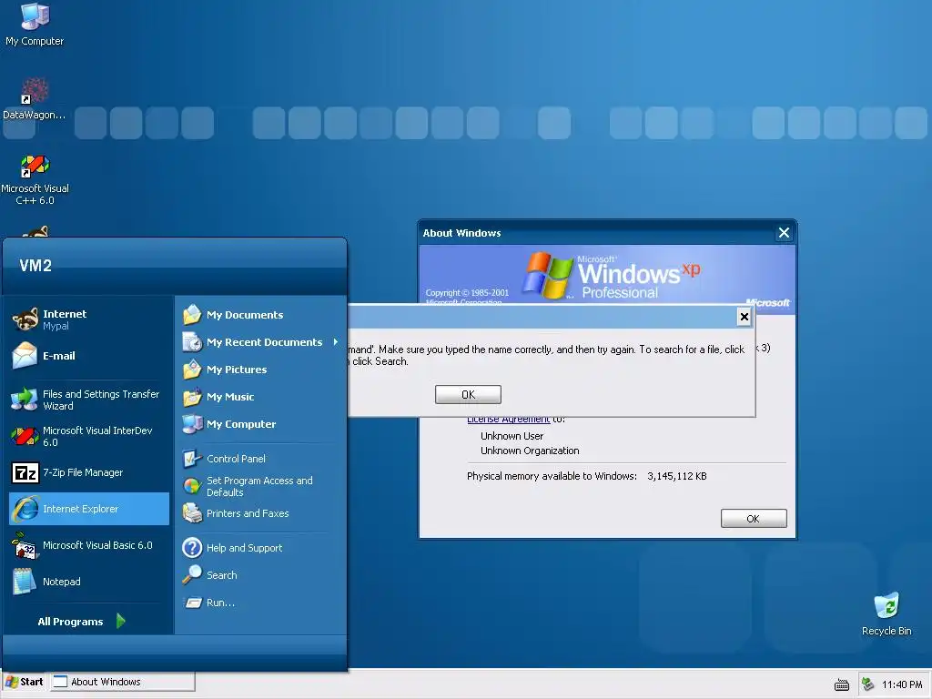Select Internet Mypal menu entry text
This screenshot has width=932, height=699.
65,319
